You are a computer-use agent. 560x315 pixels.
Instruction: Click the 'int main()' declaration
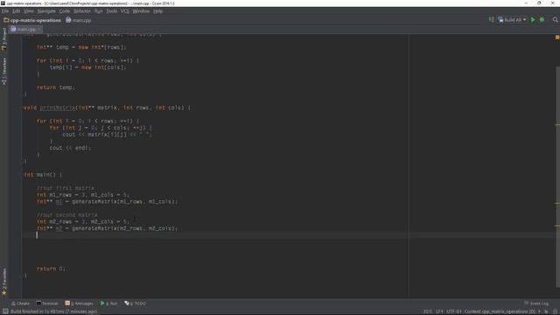tap(43, 175)
